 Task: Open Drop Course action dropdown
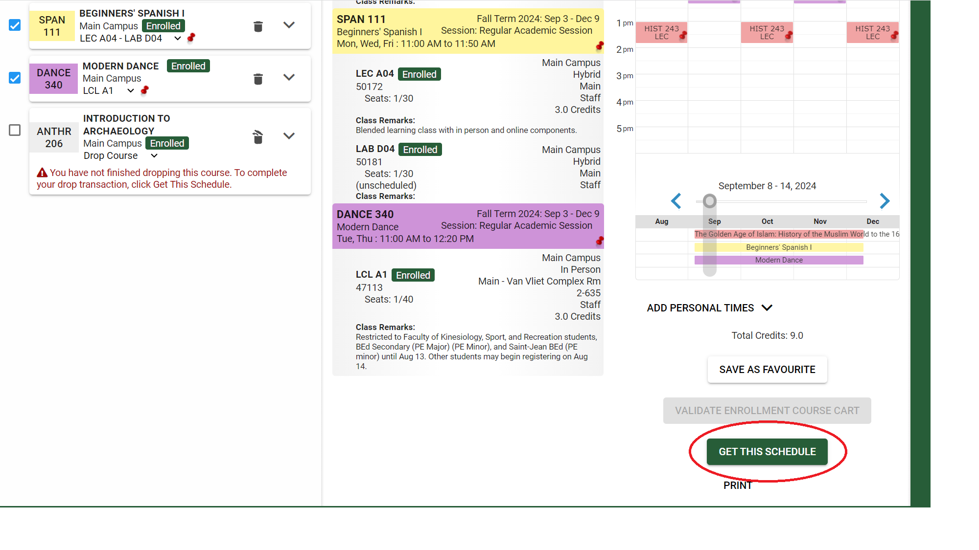[154, 155]
